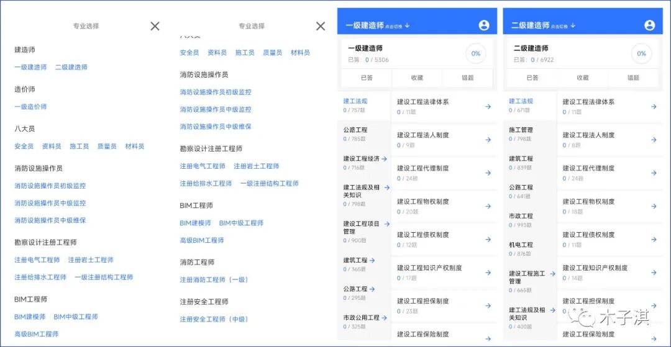671x347 pixels.
Task: Switch to 错题 tab under 一级建造师
Action: coord(467,78)
